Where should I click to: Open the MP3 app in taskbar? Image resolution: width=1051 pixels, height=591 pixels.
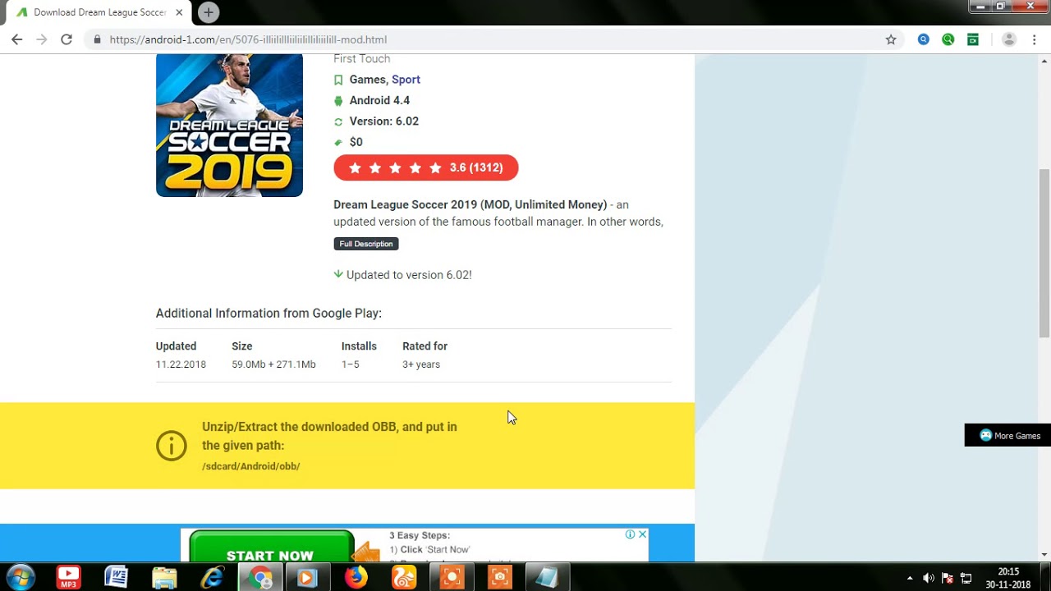click(x=69, y=577)
